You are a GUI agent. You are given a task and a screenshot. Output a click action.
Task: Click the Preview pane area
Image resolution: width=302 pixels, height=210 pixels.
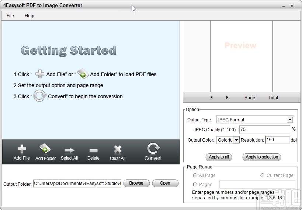click(242, 56)
